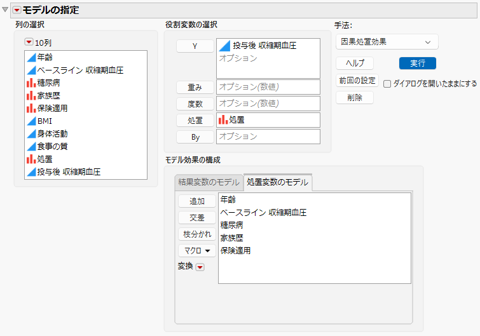Click the Y role button
480x336 pixels.
click(x=195, y=46)
